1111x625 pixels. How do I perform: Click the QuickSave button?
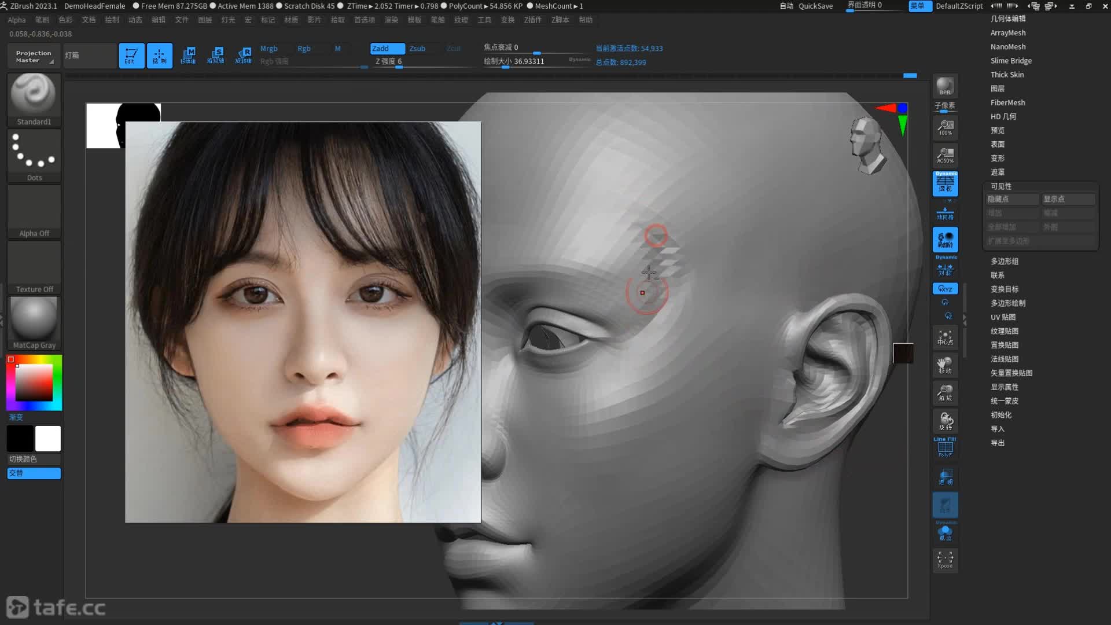pos(815,6)
